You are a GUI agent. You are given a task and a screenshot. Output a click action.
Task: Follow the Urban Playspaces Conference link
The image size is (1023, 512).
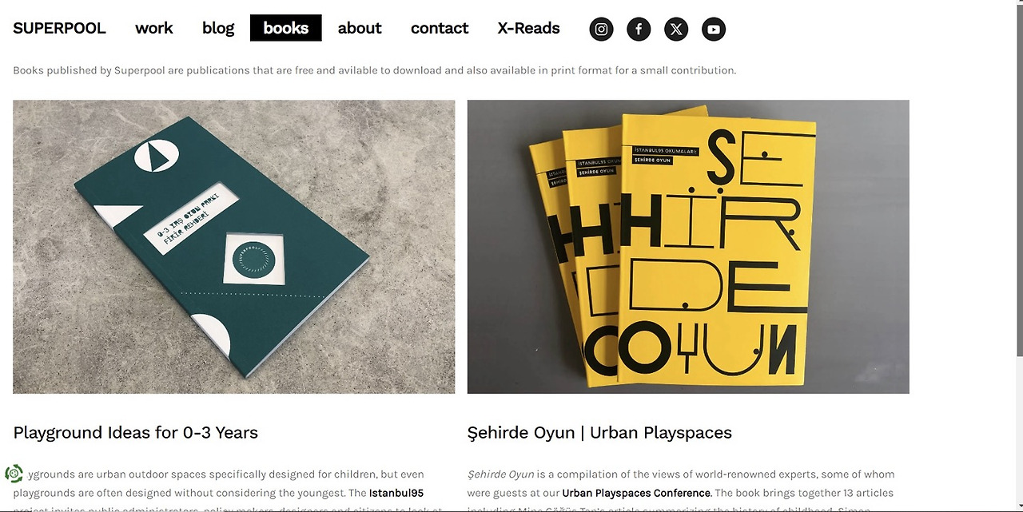[x=636, y=493]
